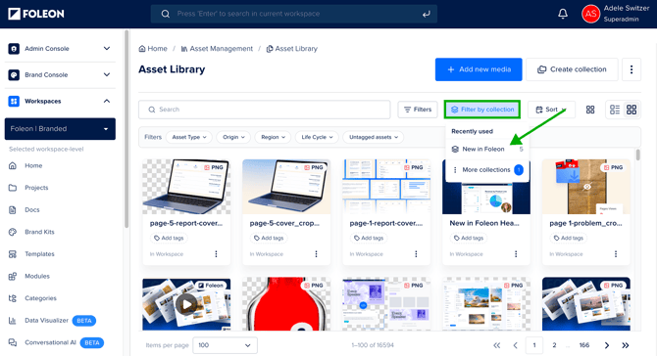Open options menu for page-5-report-cover asset
657x356 pixels.
point(216,254)
